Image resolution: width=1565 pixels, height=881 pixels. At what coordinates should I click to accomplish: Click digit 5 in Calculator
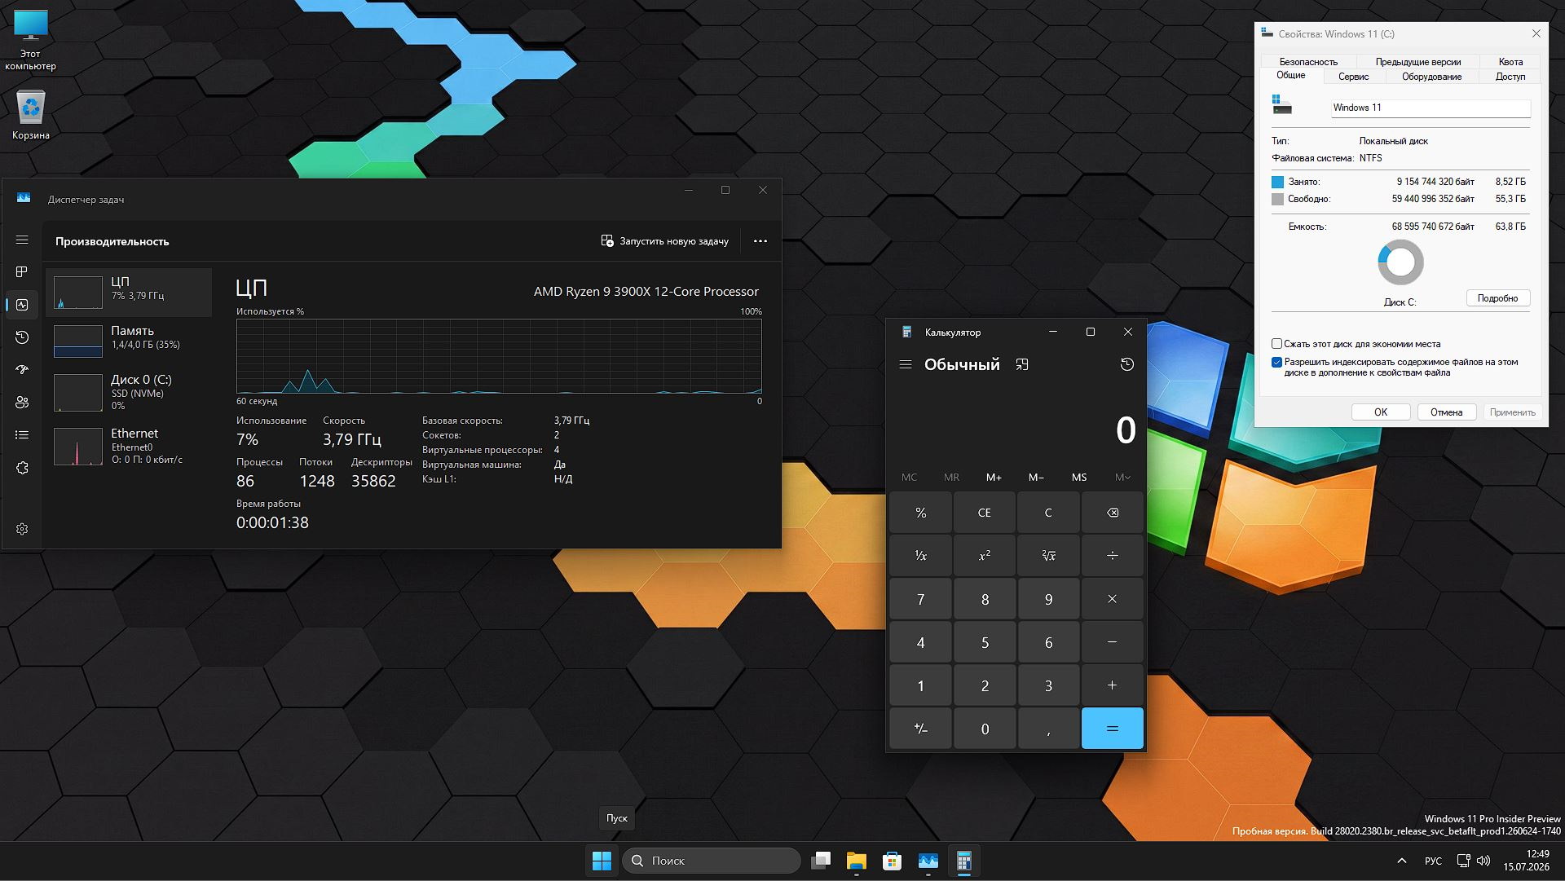point(984,642)
